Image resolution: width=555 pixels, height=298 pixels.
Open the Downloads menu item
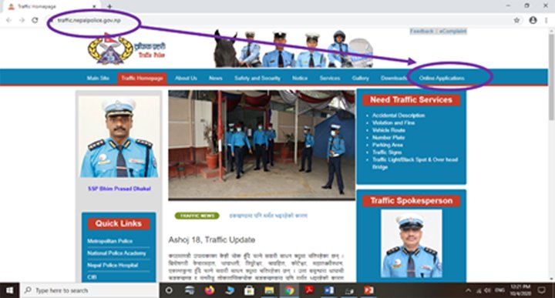(394, 78)
